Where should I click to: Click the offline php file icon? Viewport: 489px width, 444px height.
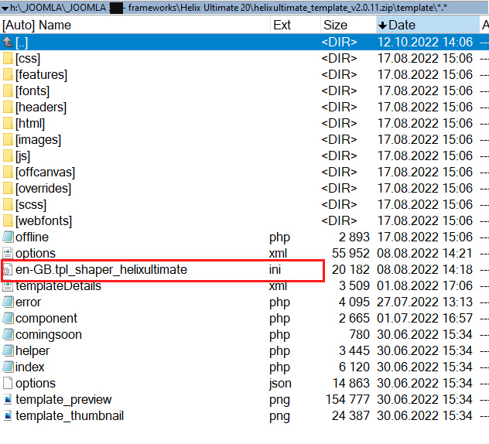[x=8, y=237]
